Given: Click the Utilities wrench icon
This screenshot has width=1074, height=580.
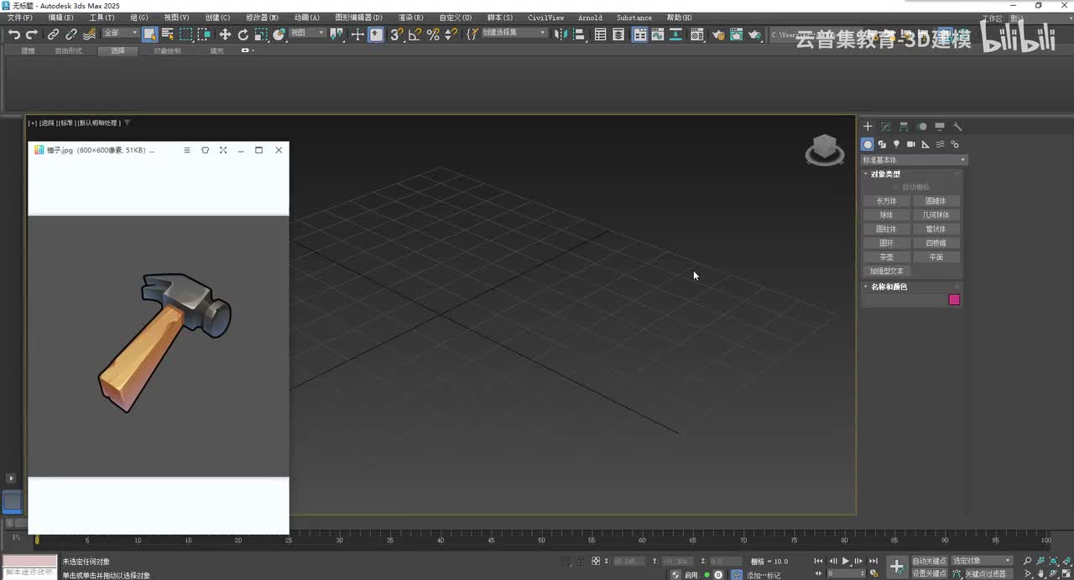Looking at the screenshot, I should [957, 127].
